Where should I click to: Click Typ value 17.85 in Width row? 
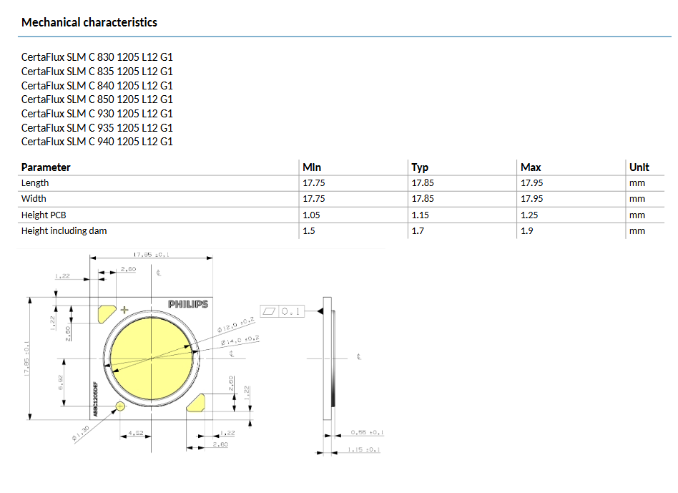coord(423,198)
